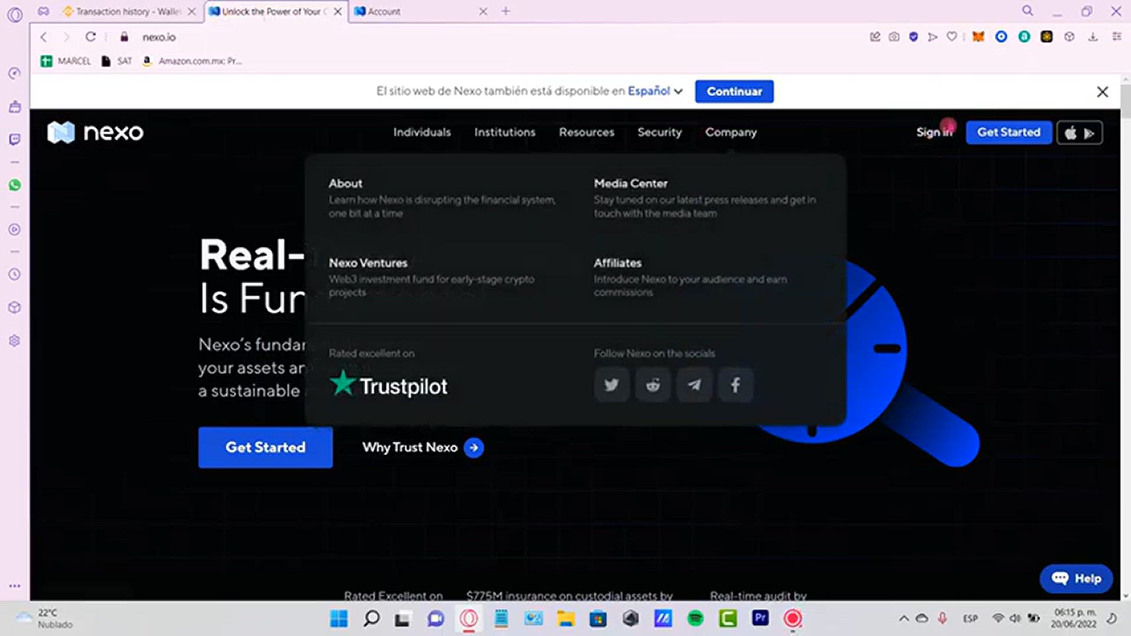
Task: Open Security menu
Action: point(659,132)
